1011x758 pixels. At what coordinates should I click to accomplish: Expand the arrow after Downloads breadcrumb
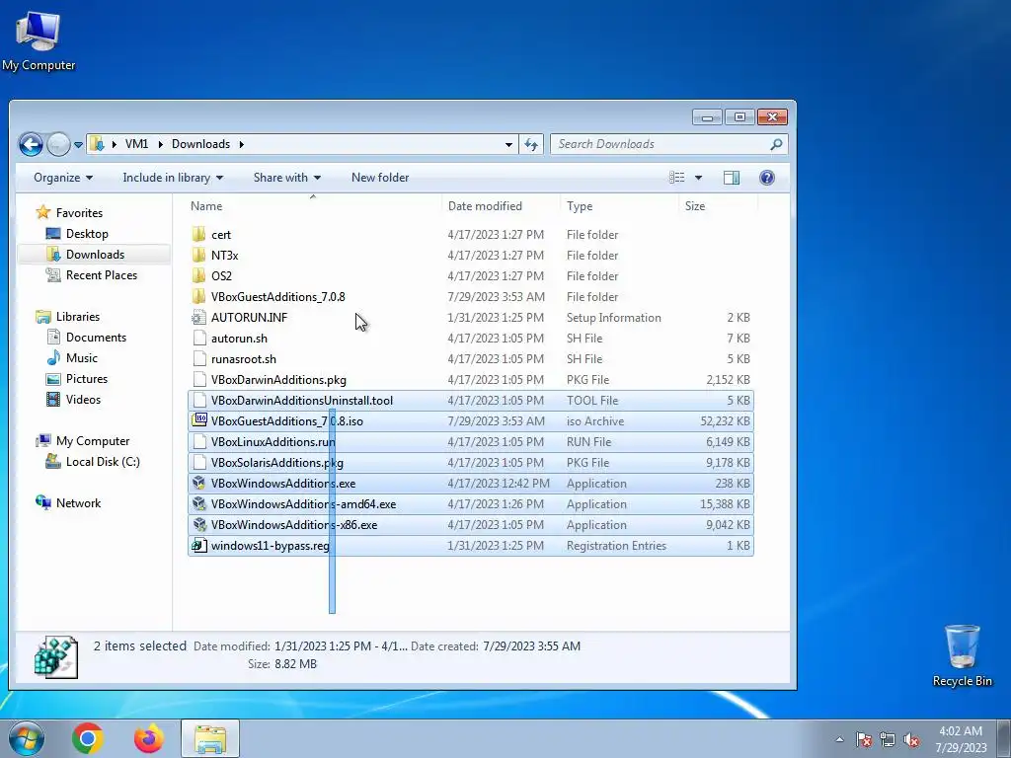pyautogui.click(x=241, y=144)
